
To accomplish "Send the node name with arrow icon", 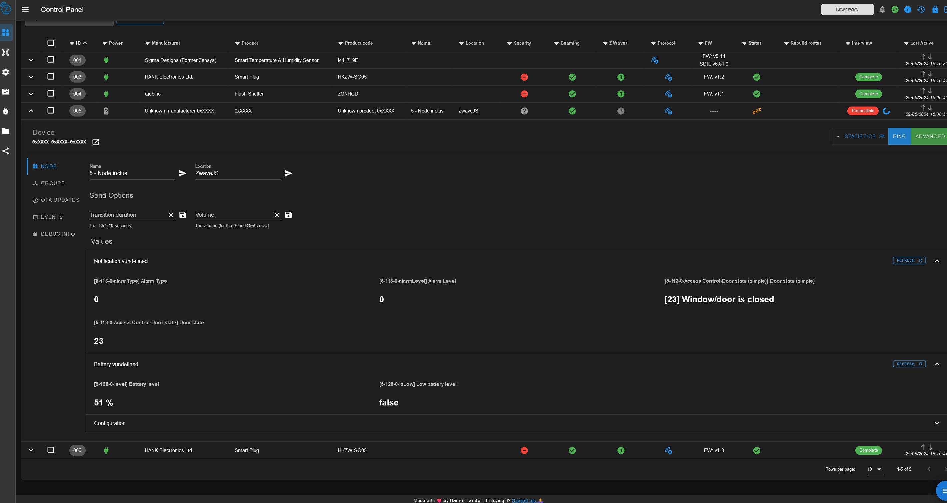I will (182, 173).
